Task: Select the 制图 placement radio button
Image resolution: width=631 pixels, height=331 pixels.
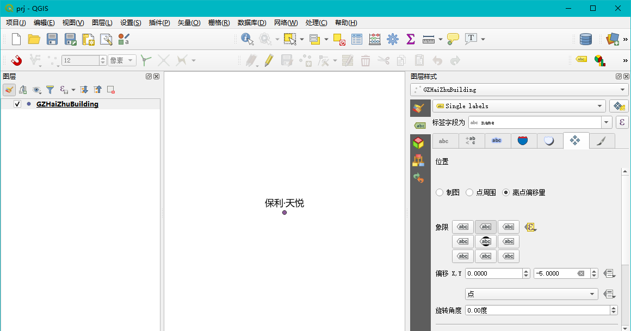Action: pyautogui.click(x=440, y=192)
